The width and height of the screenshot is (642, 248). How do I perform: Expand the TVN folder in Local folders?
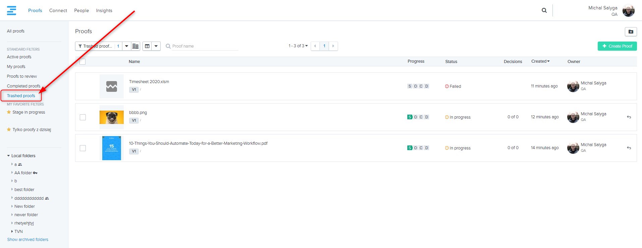click(x=12, y=231)
